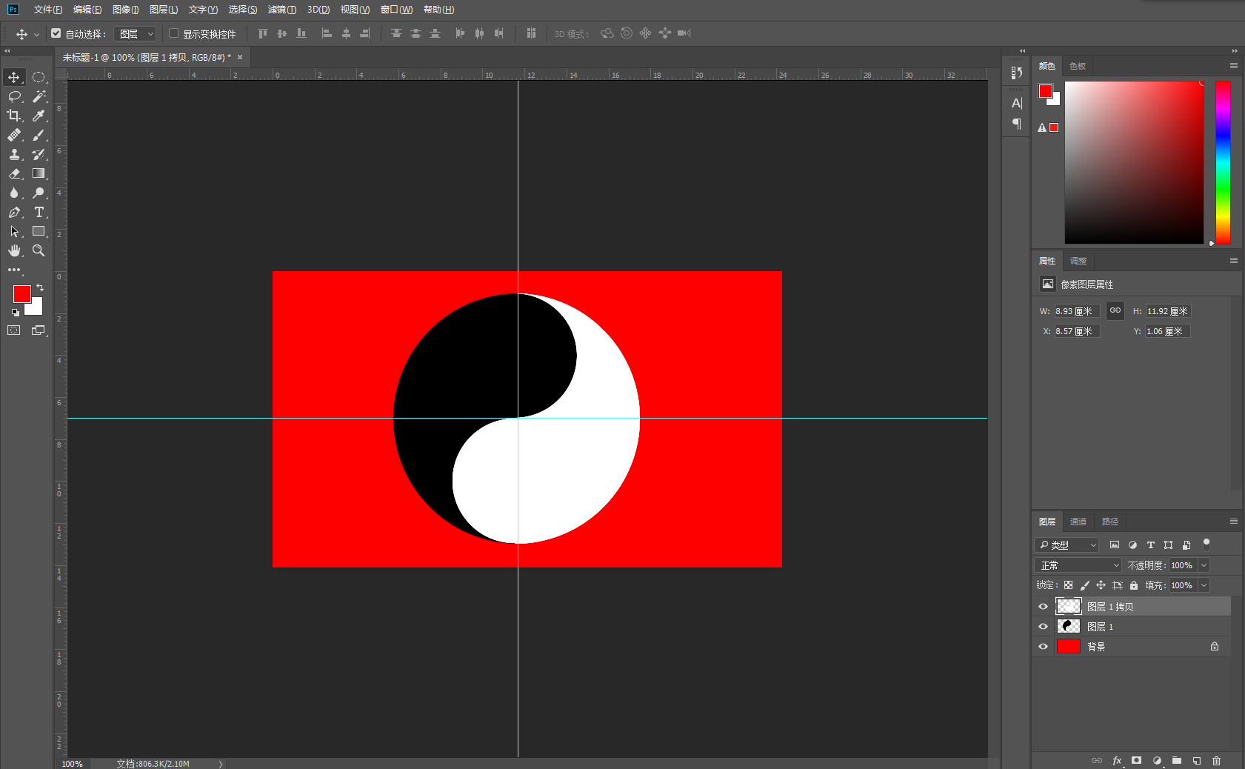Image resolution: width=1245 pixels, height=769 pixels.
Task: Select the Magic Wand tool
Action: [39, 96]
